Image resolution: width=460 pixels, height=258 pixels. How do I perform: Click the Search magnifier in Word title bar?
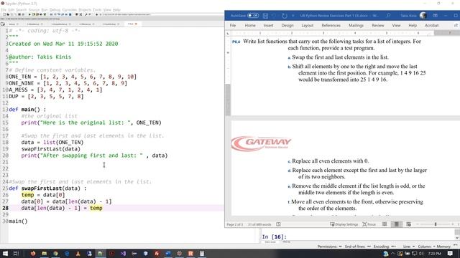tap(388, 16)
